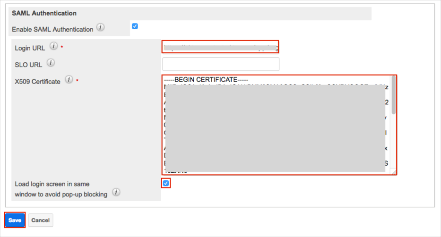Click the Enable SAML Authentication label
441x237 pixels.
pos(52,29)
